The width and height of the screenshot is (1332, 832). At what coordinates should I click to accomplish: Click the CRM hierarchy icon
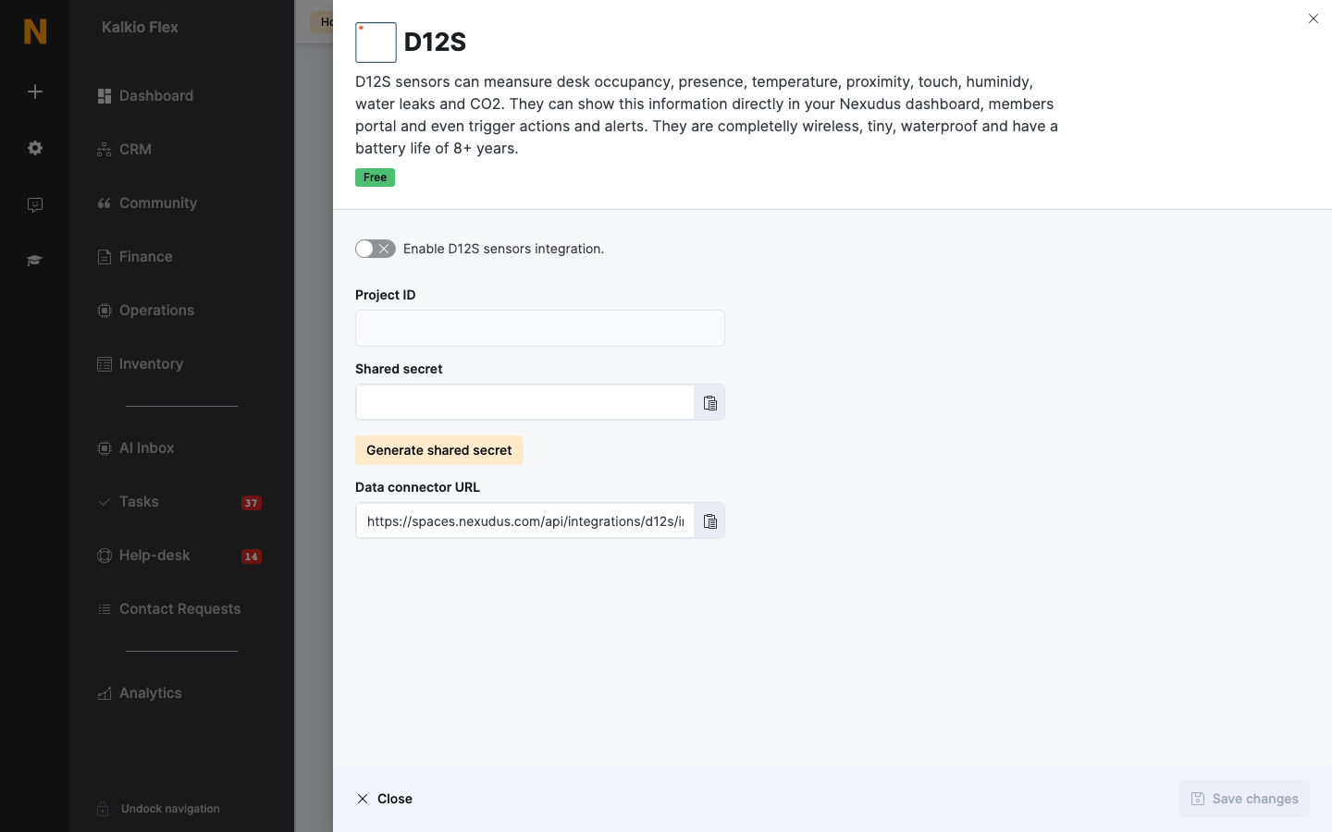coord(105,150)
